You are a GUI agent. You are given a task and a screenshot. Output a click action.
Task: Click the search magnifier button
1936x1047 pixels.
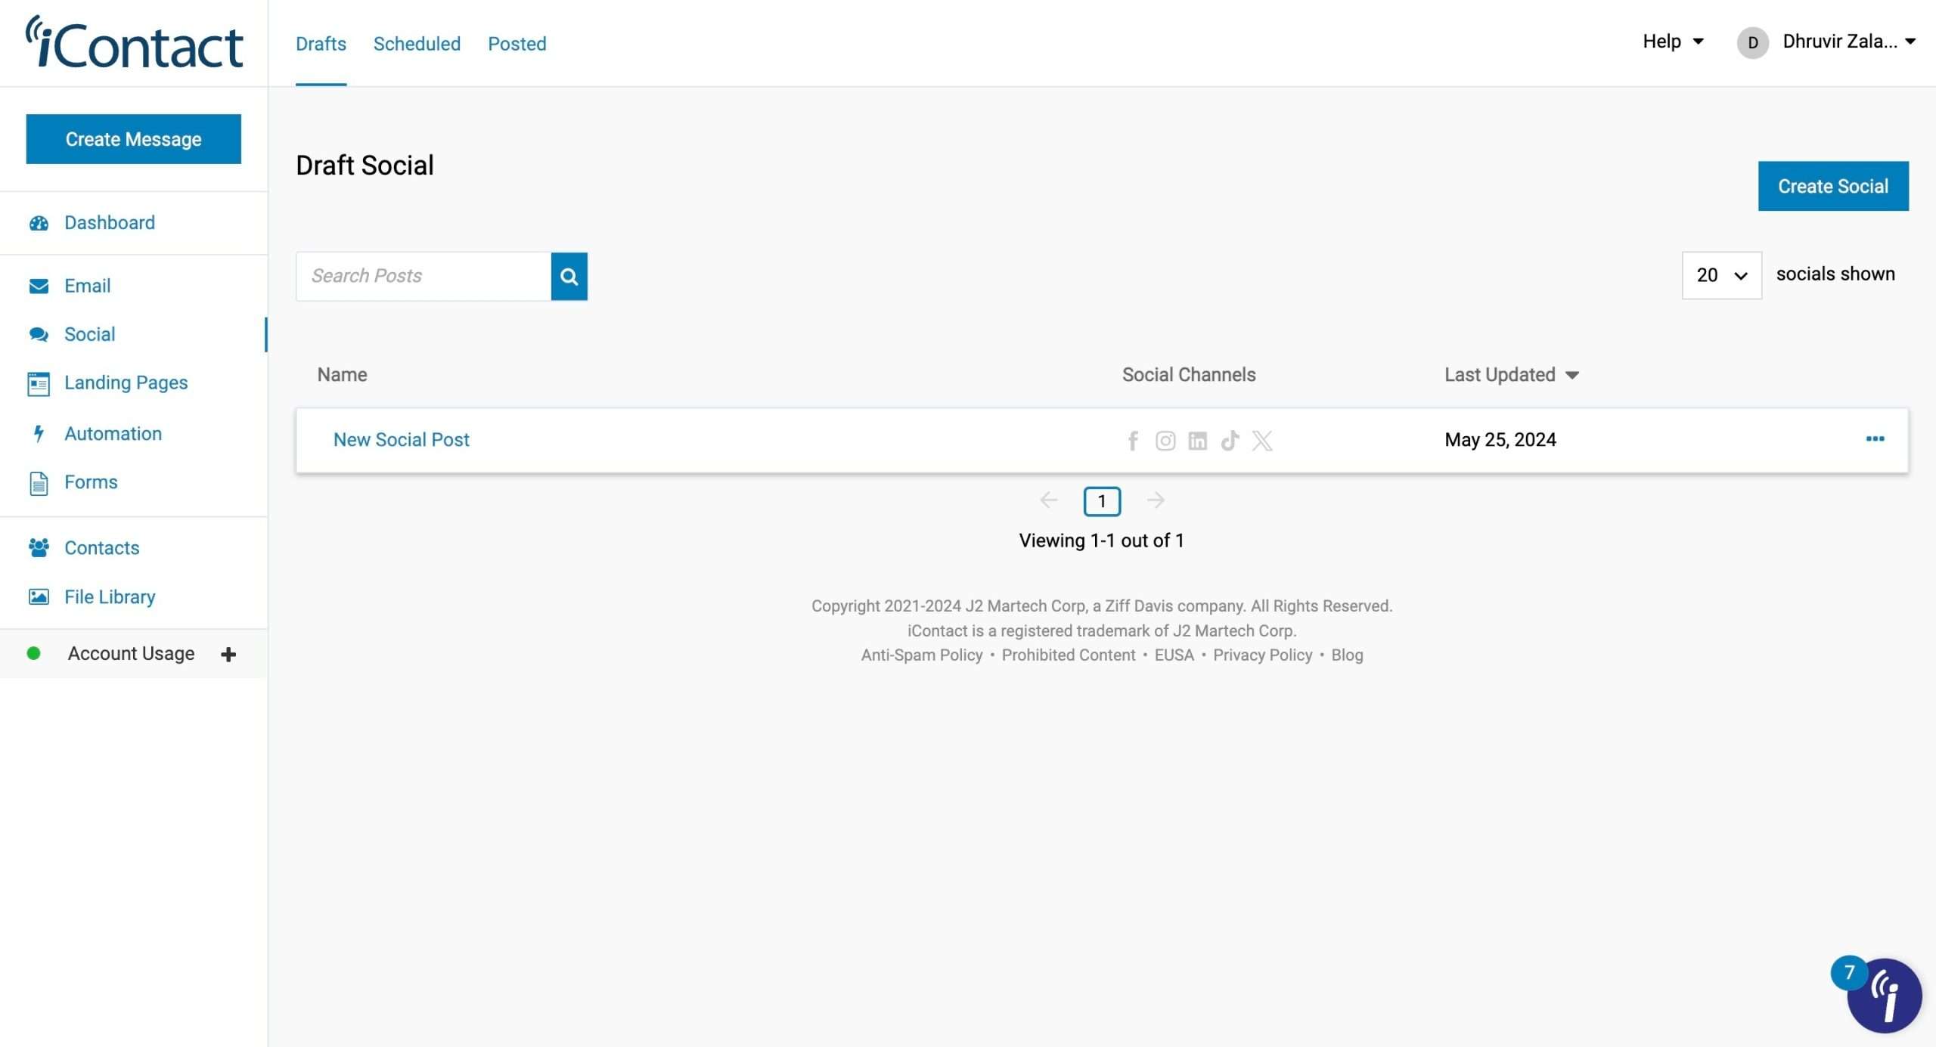569,276
